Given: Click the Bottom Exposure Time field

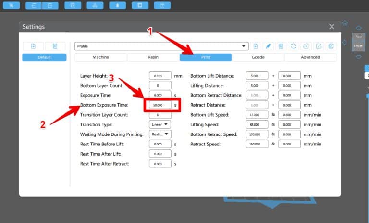Looking at the screenshot, I should (160, 105).
